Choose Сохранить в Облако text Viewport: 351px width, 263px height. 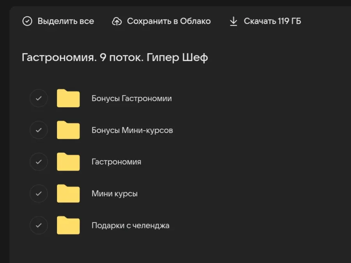click(168, 21)
